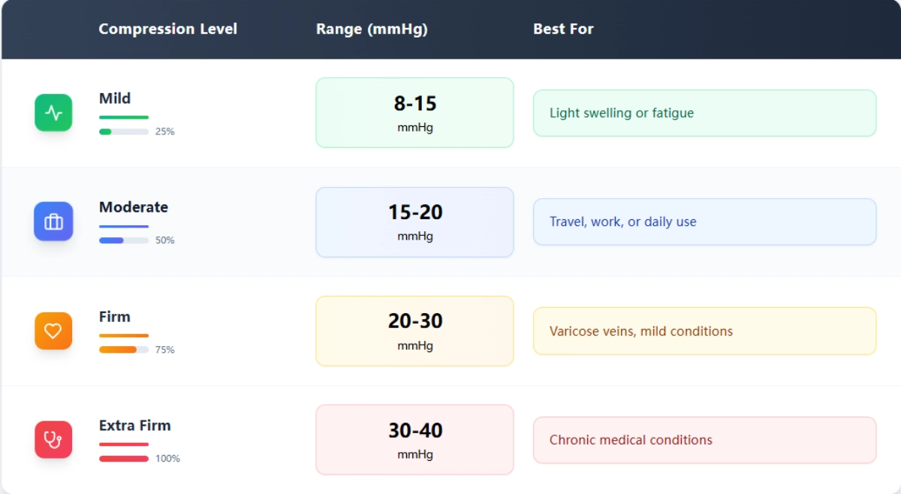Screen dimensions: 901x494
Task: Select the 15-20 mmHg range box
Action: (414, 222)
